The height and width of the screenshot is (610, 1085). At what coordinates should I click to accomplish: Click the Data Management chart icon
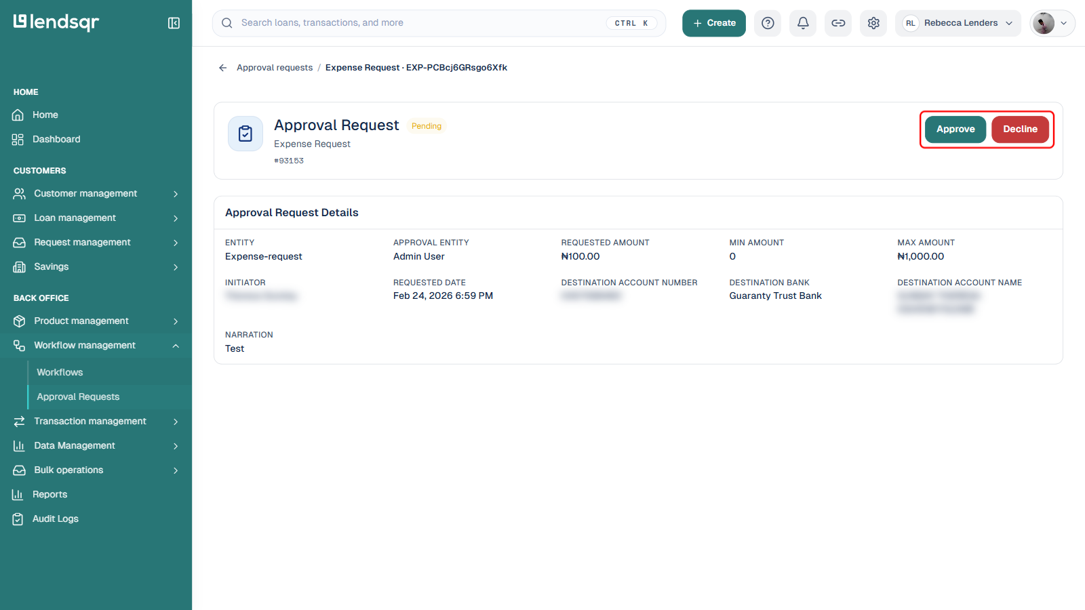pyautogui.click(x=19, y=446)
